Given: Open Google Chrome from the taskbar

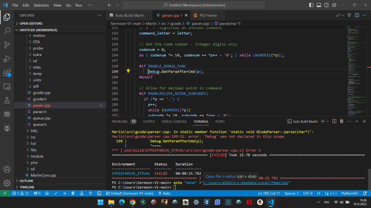Looking at the screenshot, I should [x=133, y=202].
